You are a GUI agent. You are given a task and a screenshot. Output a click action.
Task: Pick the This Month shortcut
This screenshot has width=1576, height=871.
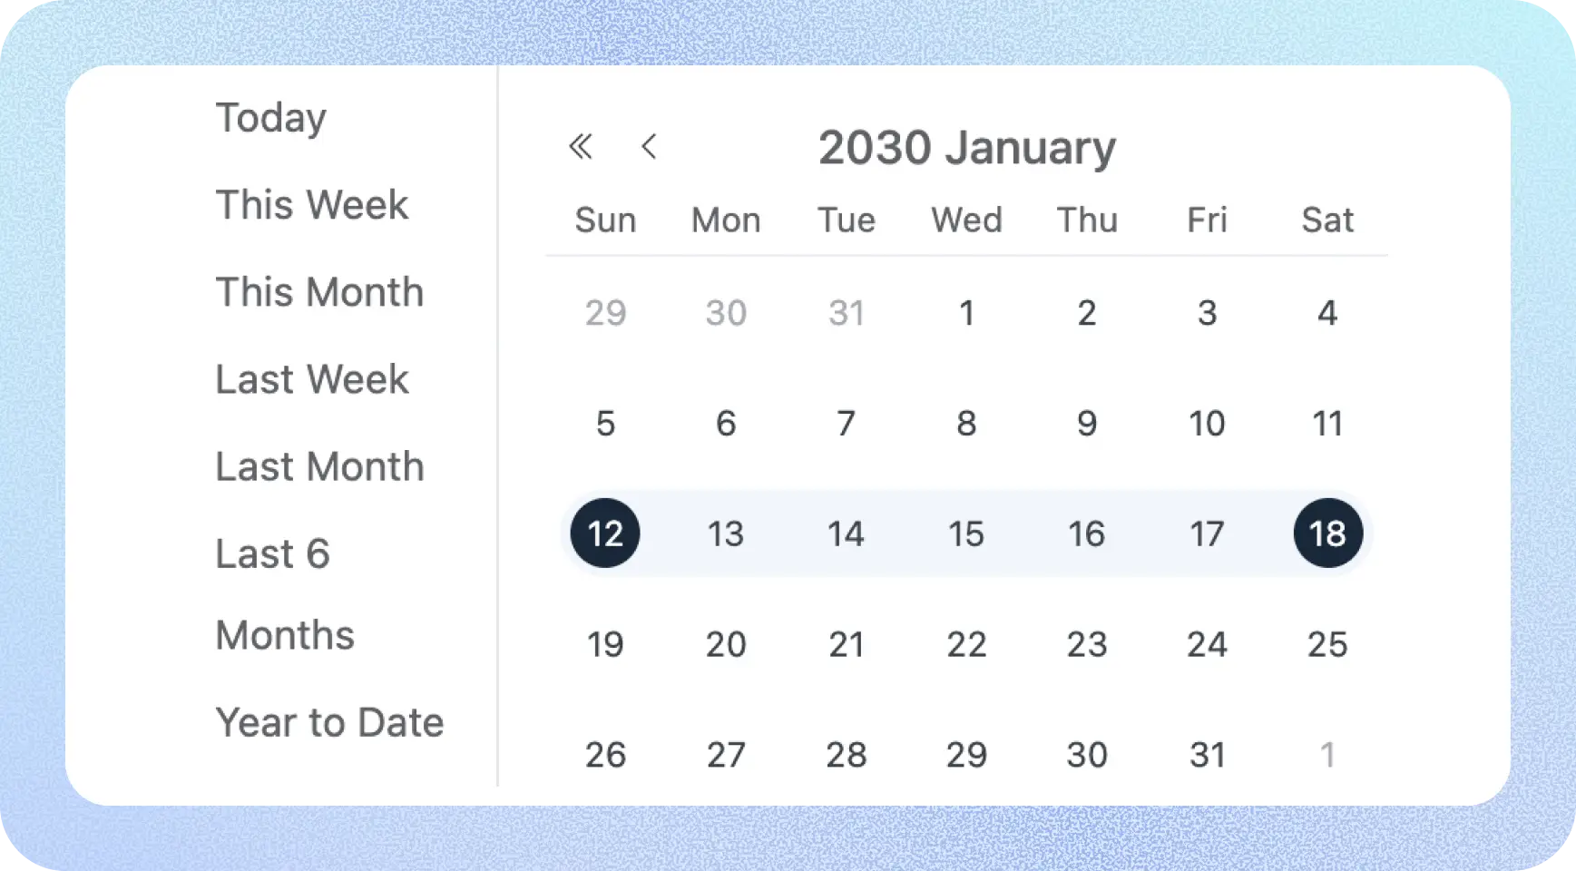click(x=319, y=292)
